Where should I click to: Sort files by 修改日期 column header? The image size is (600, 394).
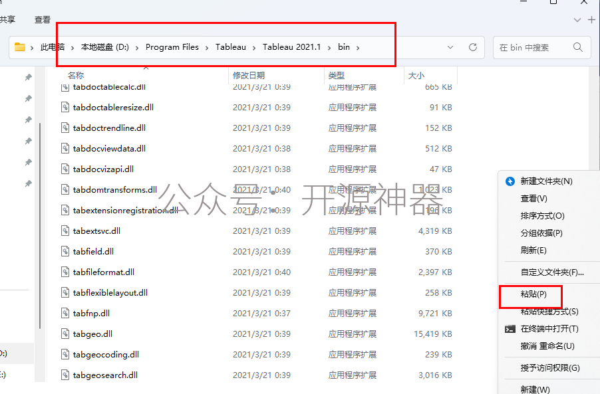pos(249,75)
